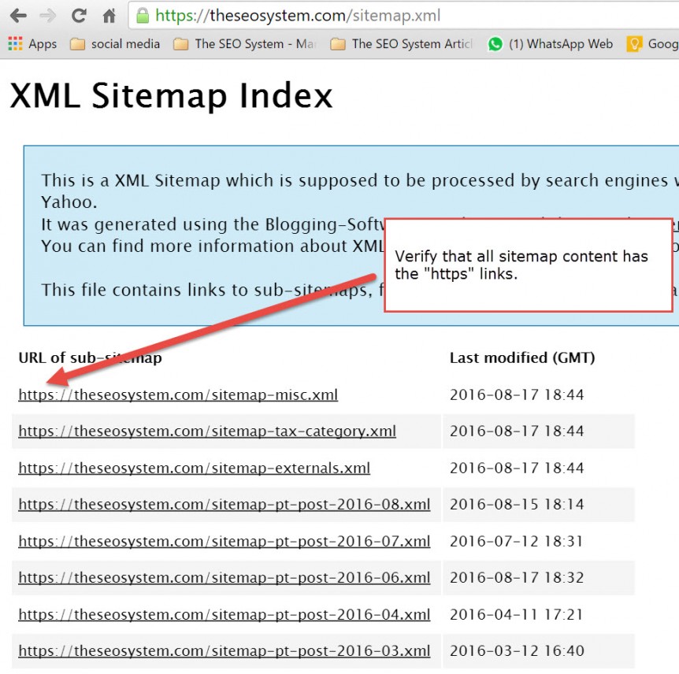
Task: Click the green padlock security icon
Action: 142,14
